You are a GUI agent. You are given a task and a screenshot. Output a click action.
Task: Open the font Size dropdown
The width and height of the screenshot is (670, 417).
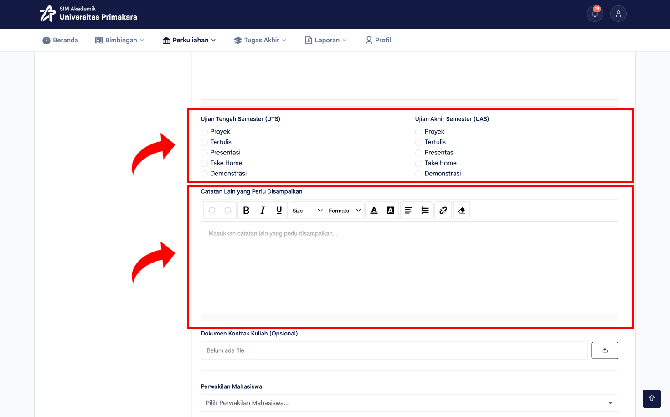point(307,211)
